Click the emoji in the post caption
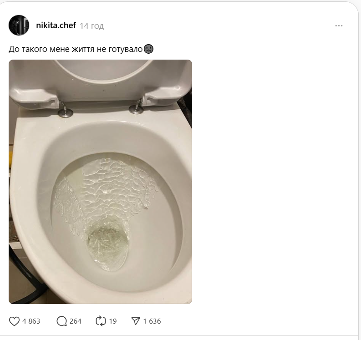 point(148,49)
